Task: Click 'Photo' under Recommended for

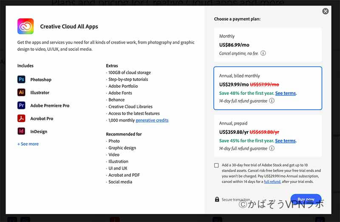Action: click(x=114, y=141)
